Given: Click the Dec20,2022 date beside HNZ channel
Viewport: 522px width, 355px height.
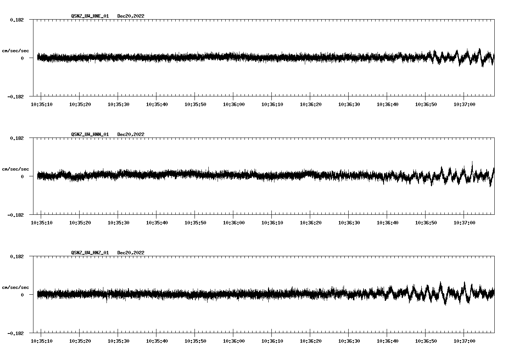Looking at the screenshot, I should 131,252.
